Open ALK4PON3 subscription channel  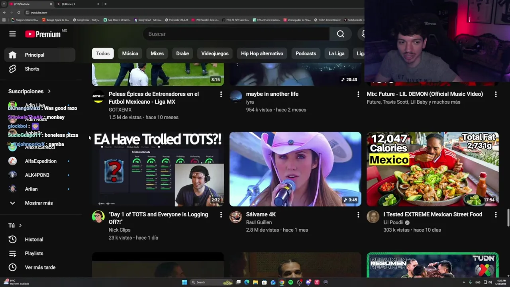pos(39,175)
